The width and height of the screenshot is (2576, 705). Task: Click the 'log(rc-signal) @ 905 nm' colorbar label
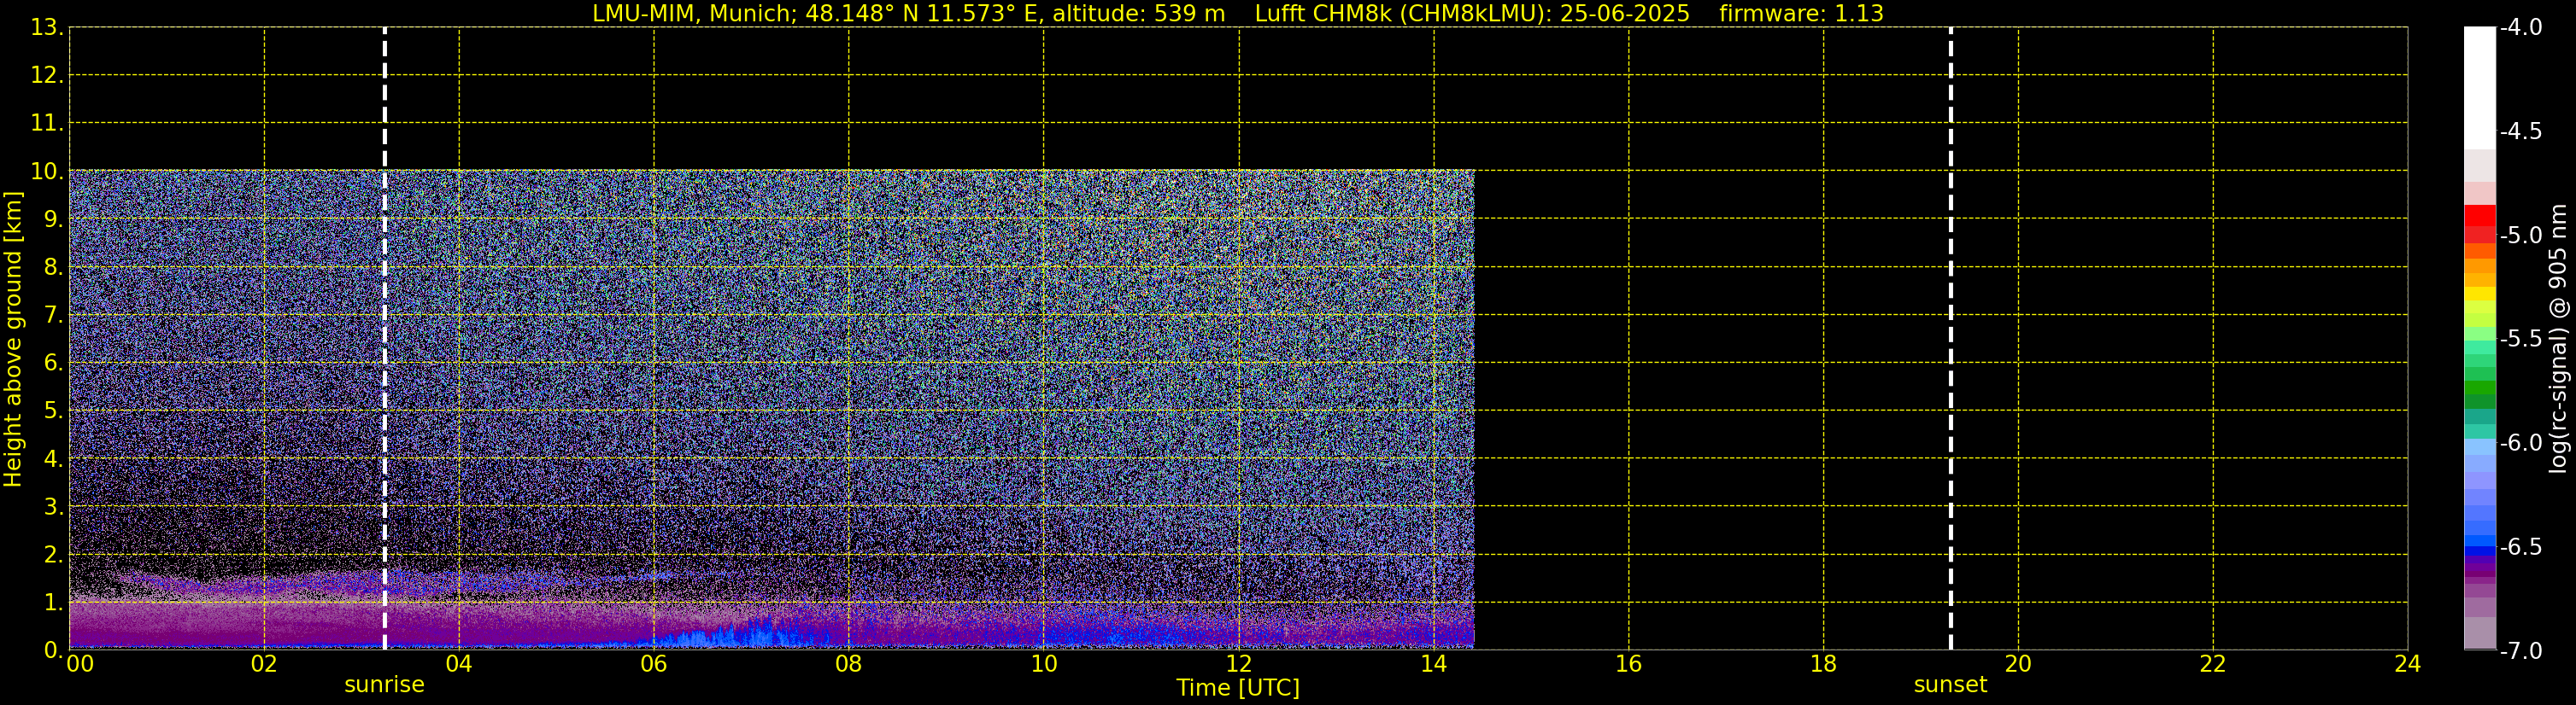[2558, 339]
